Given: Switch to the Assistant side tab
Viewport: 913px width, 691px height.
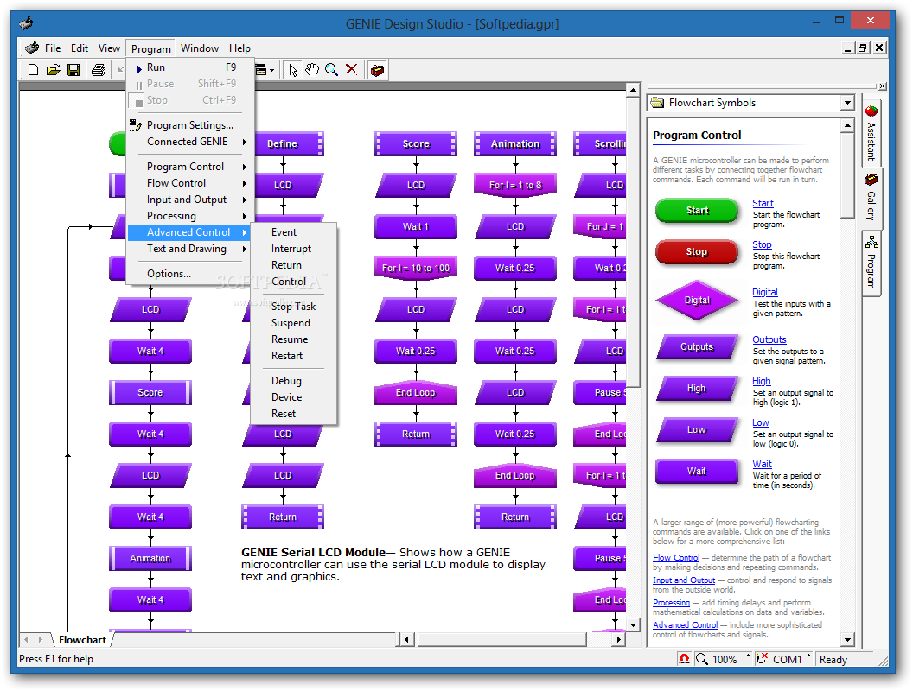Looking at the screenshot, I should pyautogui.click(x=871, y=133).
